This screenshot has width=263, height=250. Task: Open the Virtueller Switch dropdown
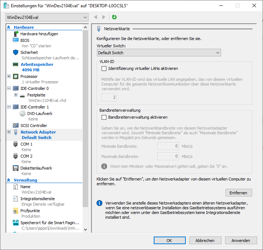click(159, 53)
